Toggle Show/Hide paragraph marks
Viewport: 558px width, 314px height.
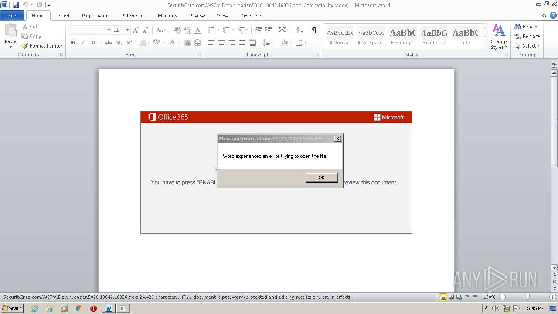[x=314, y=30]
